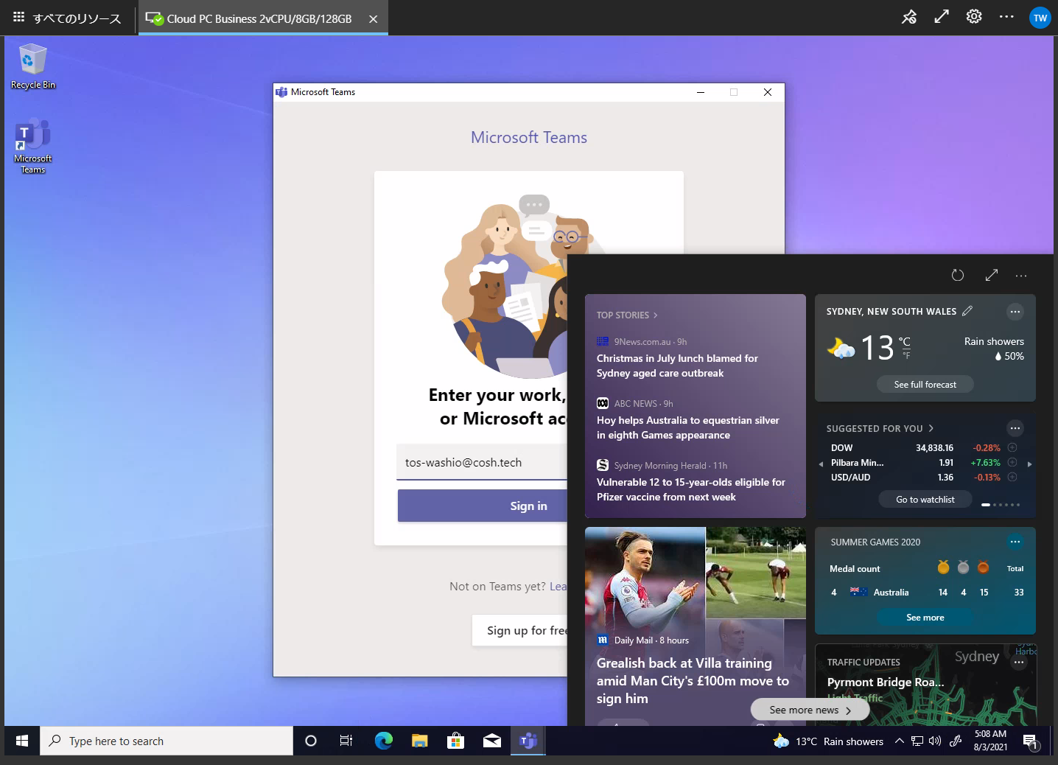Open Grealish back at Villa training story
Viewport: 1058px width, 765px height.
click(693, 680)
